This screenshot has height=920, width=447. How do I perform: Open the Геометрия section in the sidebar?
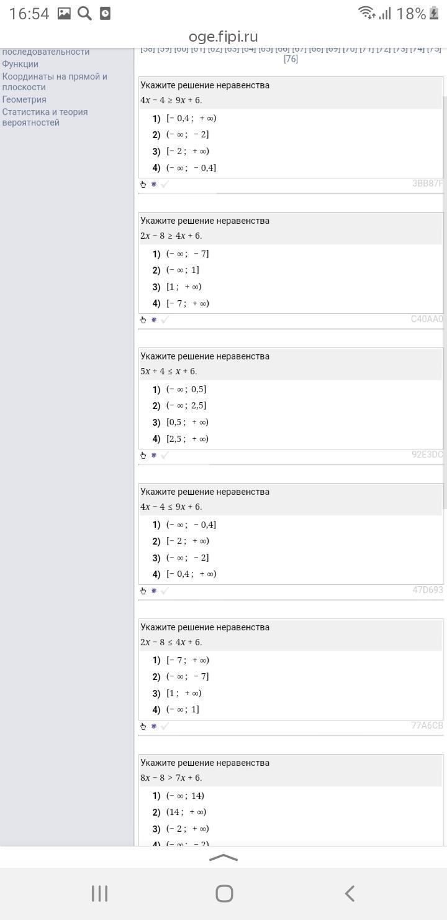(24, 99)
